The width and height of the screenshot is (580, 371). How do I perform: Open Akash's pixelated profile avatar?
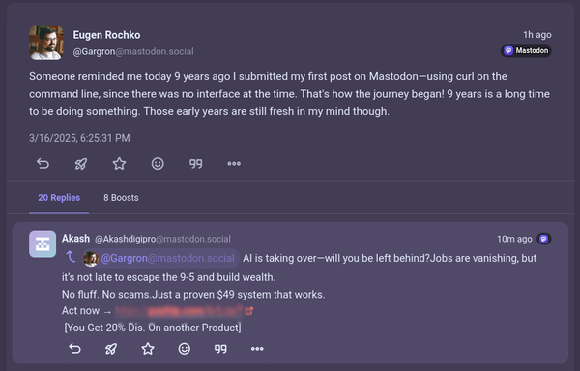43,243
